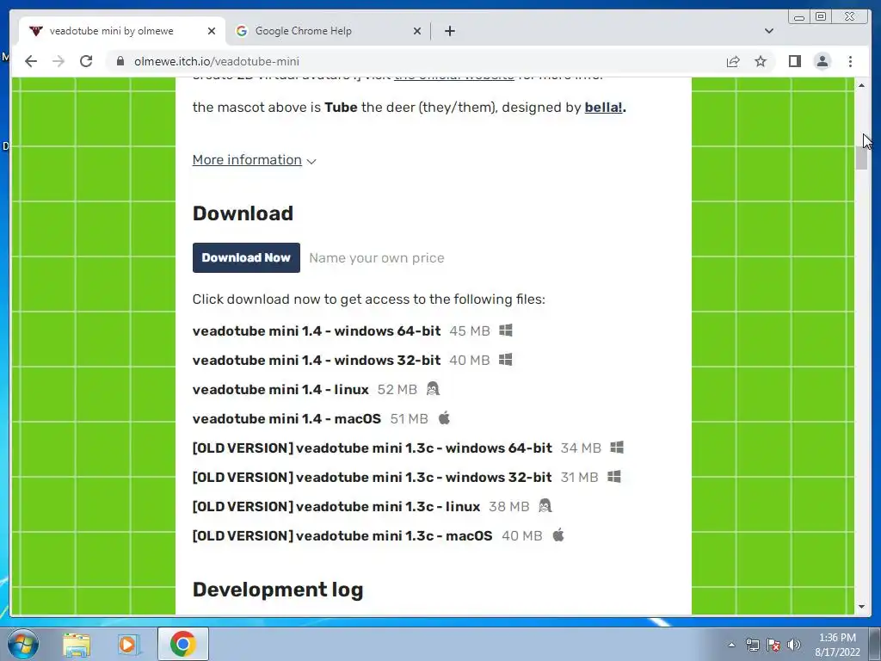Open Windows Explorer from taskbar
881x661 pixels.
(77, 644)
